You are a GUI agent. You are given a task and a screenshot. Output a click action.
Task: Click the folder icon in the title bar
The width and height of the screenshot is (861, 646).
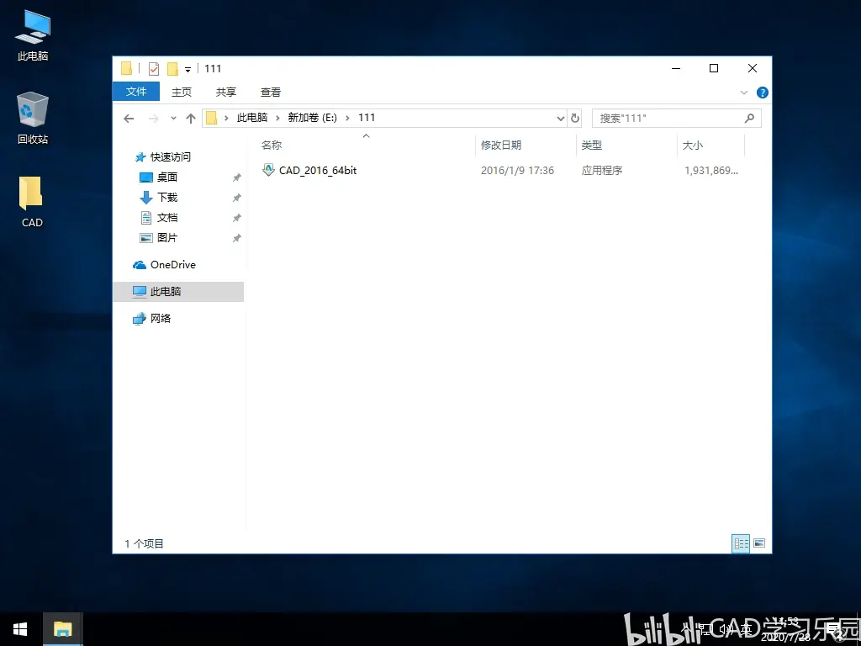(126, 69)
